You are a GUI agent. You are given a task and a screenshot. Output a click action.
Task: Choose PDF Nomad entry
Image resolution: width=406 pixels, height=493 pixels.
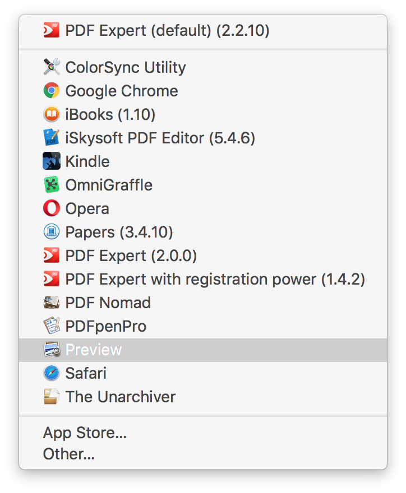[203, 303]
